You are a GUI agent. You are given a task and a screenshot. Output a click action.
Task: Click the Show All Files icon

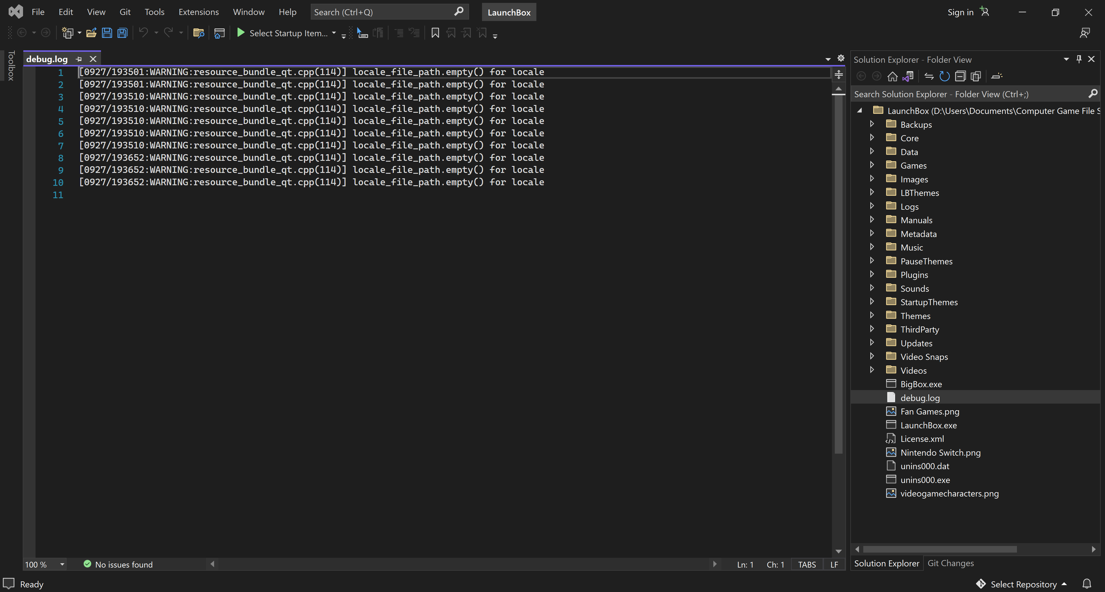(976, 76)
